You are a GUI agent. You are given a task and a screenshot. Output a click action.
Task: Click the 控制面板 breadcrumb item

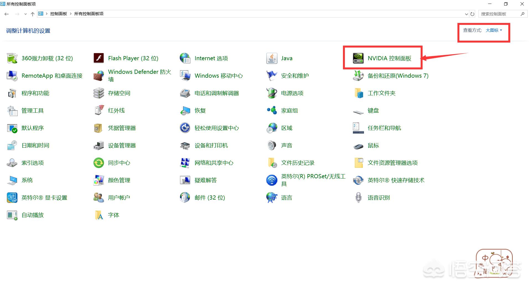click(59, 14)
